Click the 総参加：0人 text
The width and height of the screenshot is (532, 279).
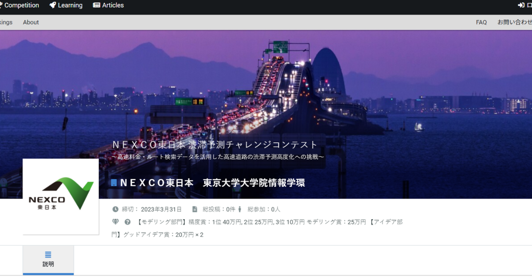(x=264, y=209)
